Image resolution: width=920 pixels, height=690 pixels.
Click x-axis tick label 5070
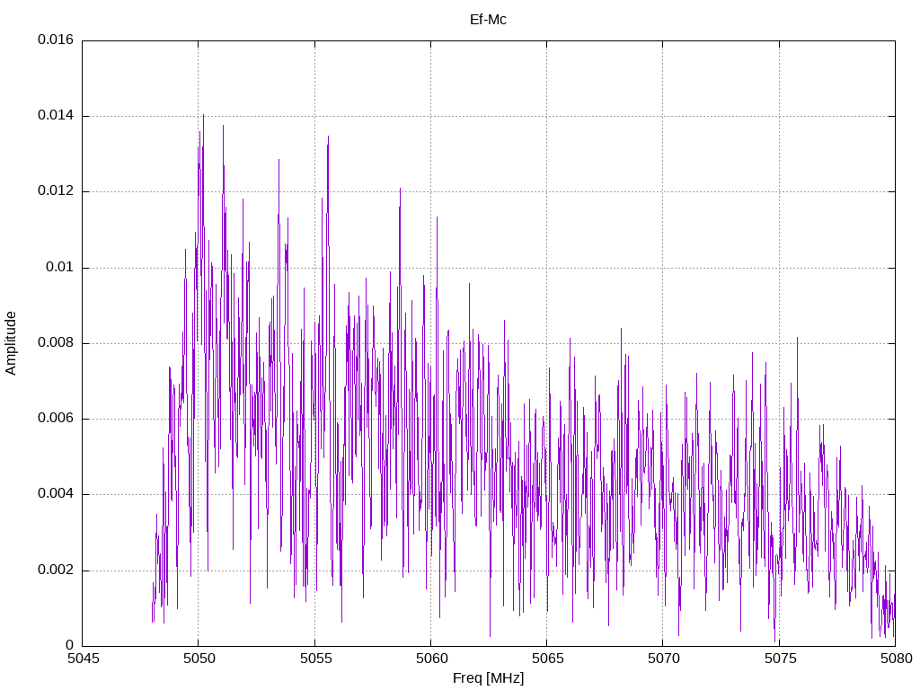[x=664, y=659]
